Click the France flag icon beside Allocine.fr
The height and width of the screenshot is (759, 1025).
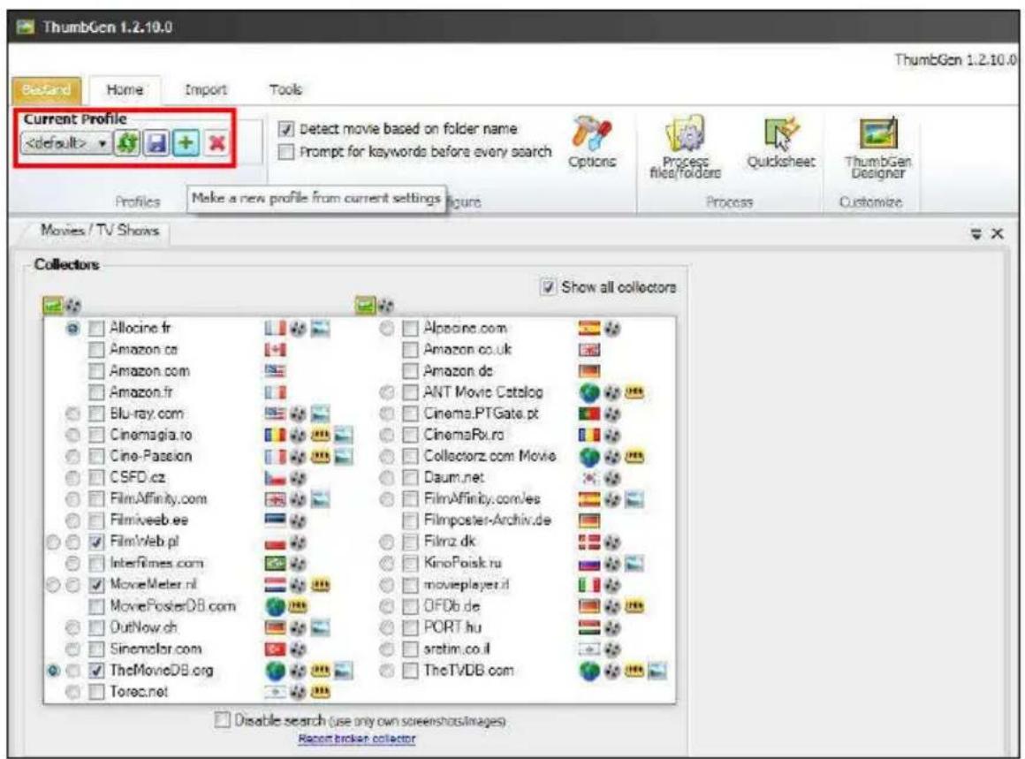pos(275,328)
